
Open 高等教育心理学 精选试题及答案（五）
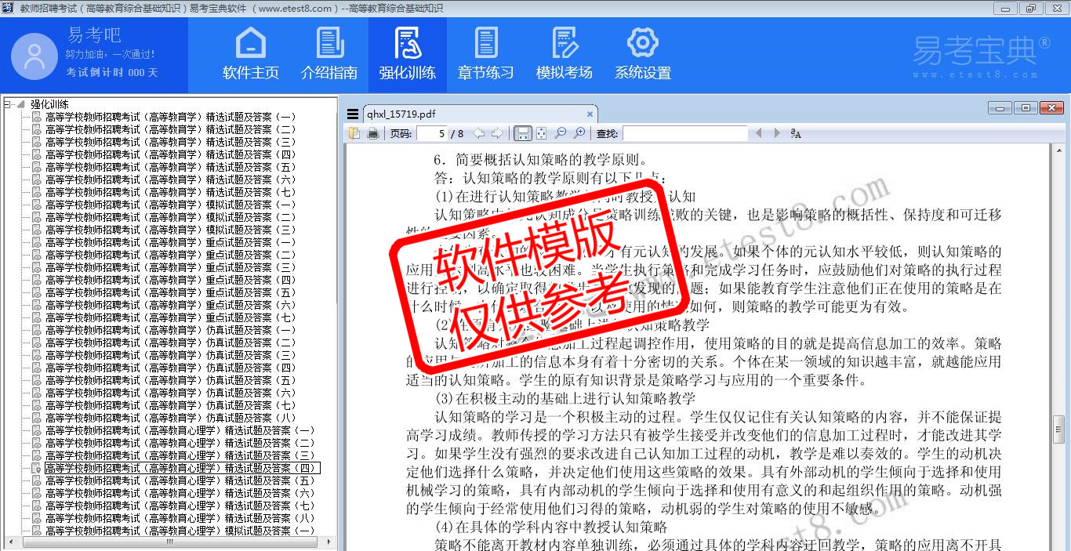pos(180,480)
